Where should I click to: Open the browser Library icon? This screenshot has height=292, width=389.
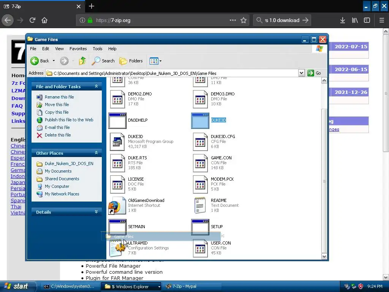355,20
